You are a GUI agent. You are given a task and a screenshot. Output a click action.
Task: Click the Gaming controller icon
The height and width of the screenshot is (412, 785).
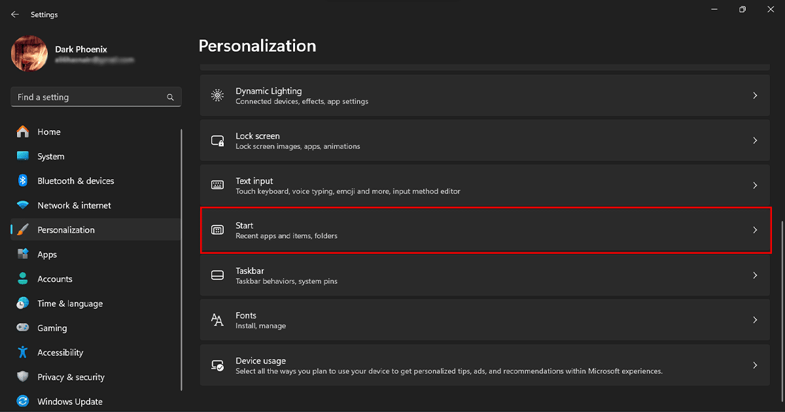point(23,328)
